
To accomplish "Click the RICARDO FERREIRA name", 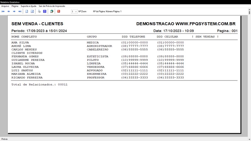I will coord(27,77).
